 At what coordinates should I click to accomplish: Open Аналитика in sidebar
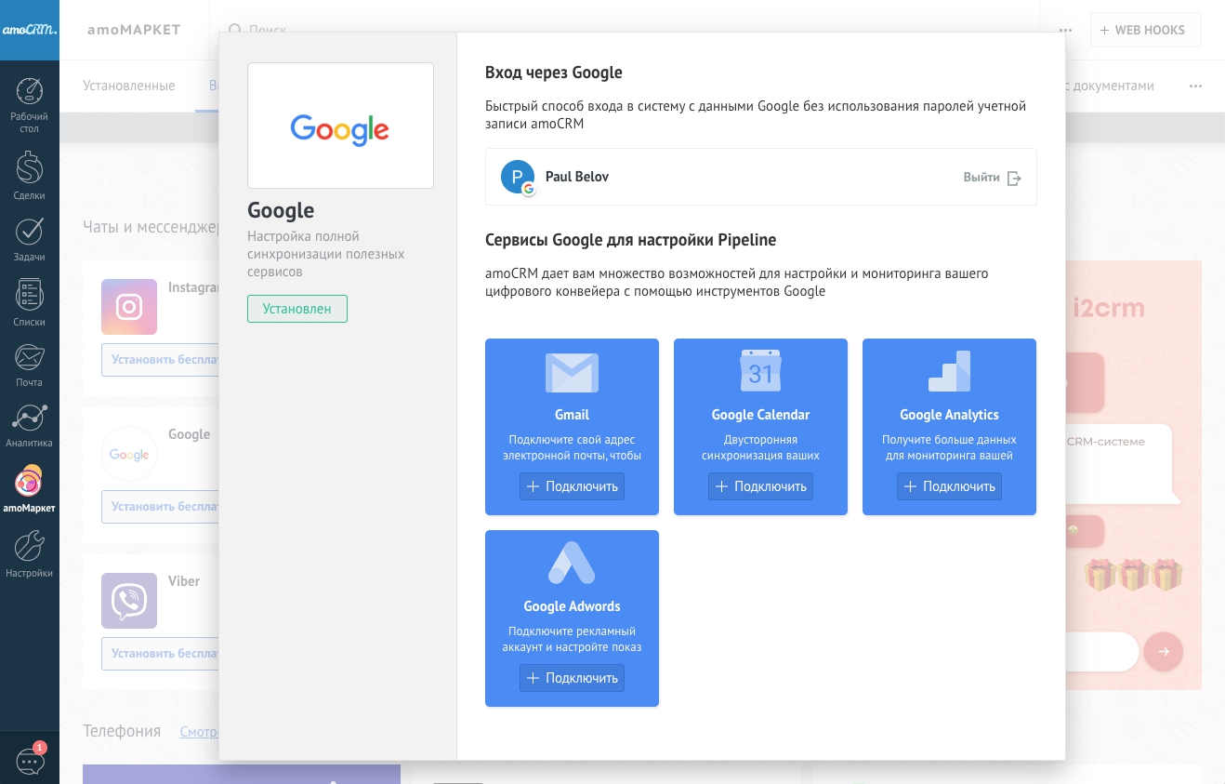pos(29,426)
